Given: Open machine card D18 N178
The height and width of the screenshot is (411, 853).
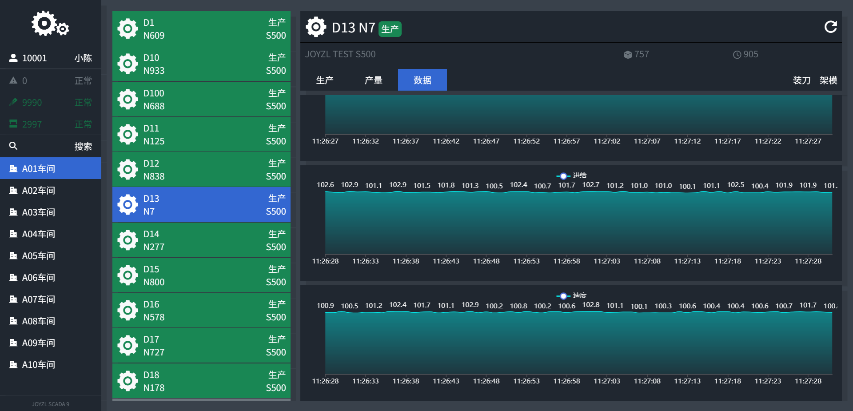Looking at the screenshot, I should [x=201, y=381].
